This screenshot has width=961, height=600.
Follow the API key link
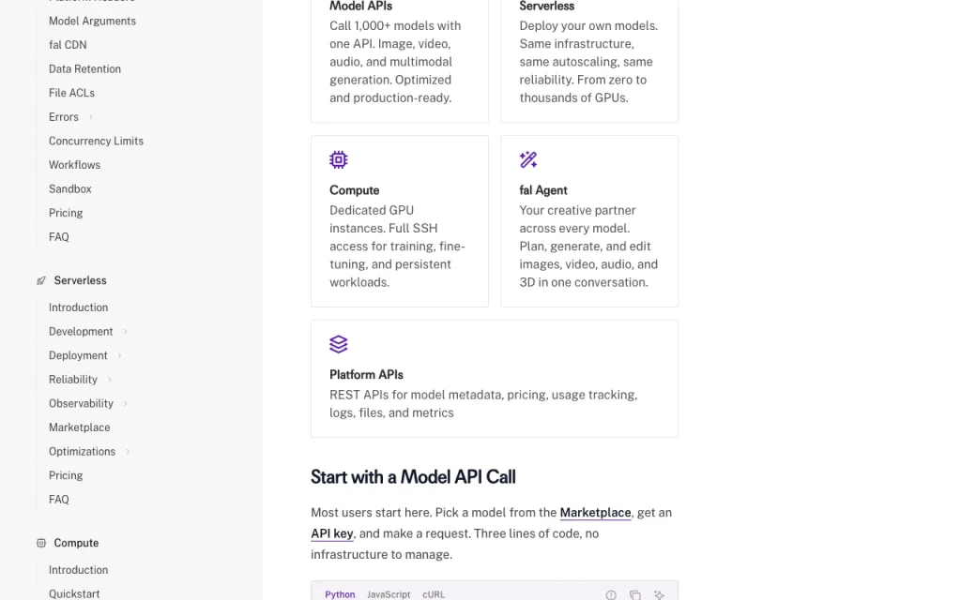pos(331,533)
